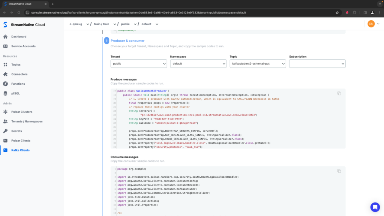Image resolution: width=384 pixels, height=216 pixels.
Task: Select the pfSQL sidebar item
Action: click(15, 93)
